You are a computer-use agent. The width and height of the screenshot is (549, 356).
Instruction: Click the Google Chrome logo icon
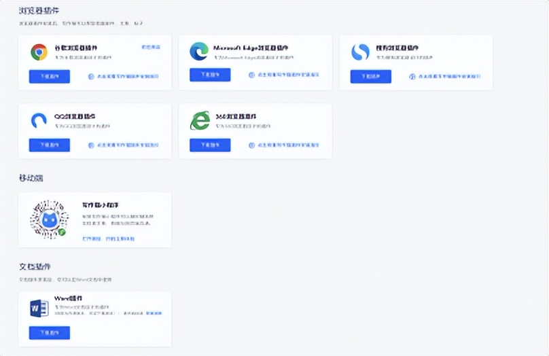click(x=39, y=52)
